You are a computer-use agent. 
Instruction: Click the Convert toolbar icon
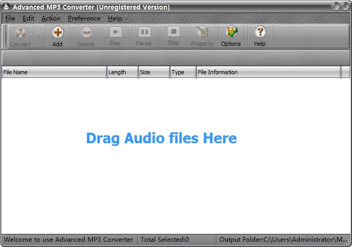pos(21,33)
